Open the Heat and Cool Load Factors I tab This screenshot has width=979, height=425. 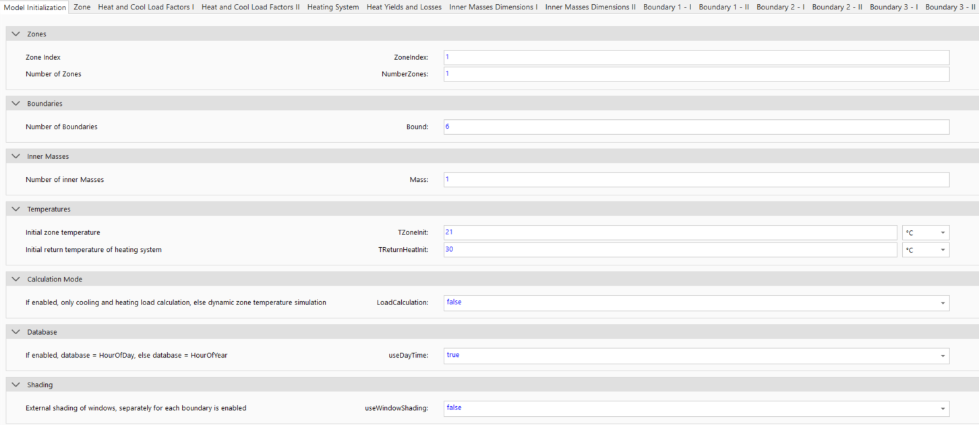coord(146,7)
